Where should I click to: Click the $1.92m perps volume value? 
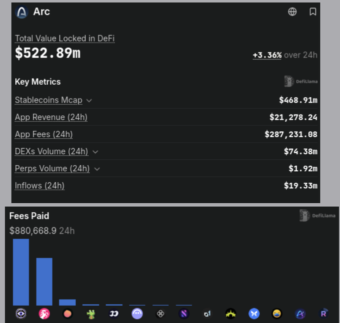[303, 169]
